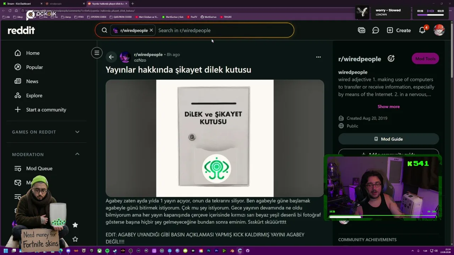Click the second favorite star in sidebar

75,239
